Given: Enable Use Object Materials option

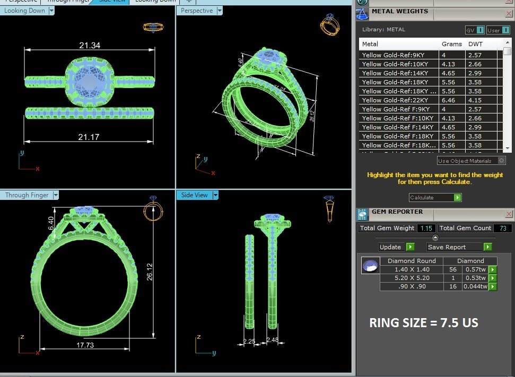Looking at the screenshot, I should 502,161.
